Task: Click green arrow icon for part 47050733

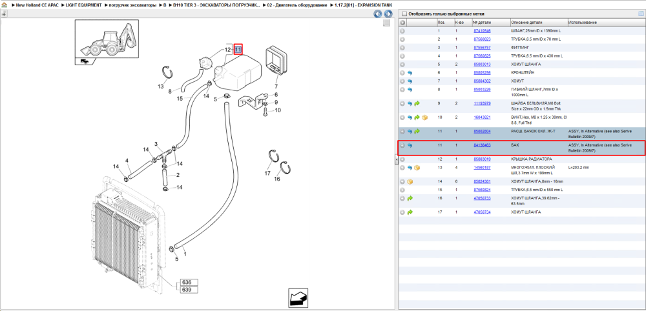Action: tap(410, 198)
